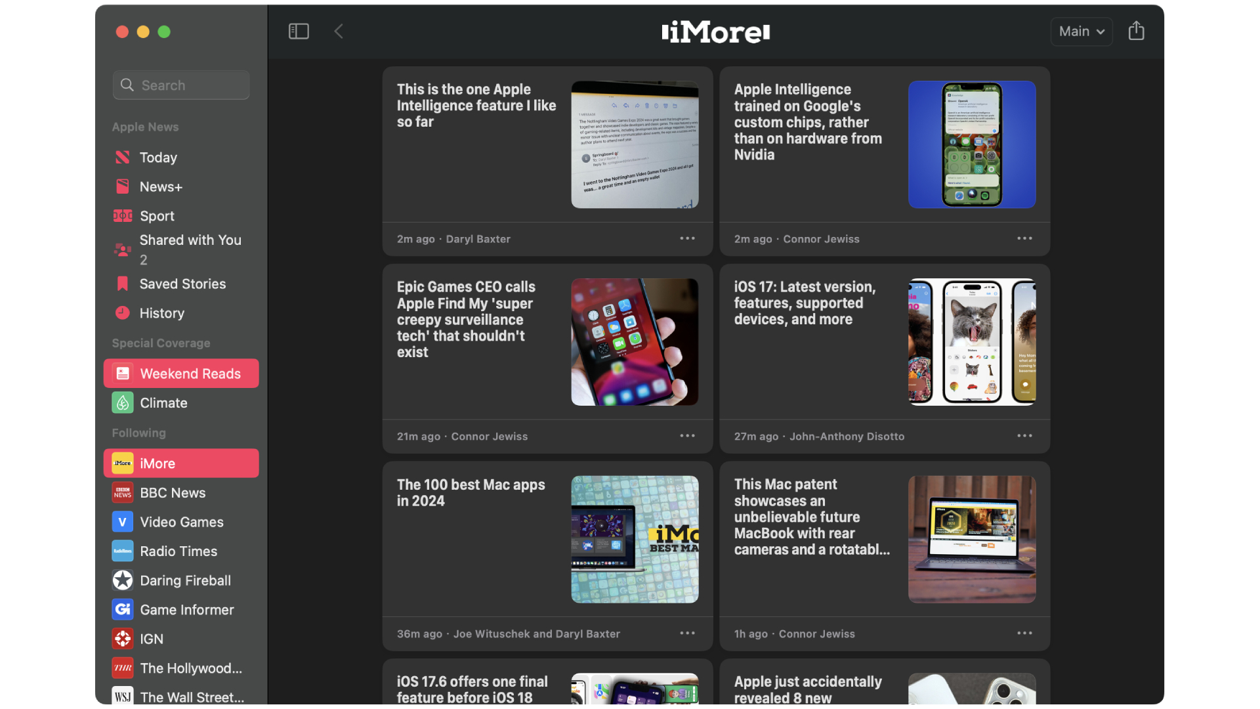Select the Climate special coverage

[163, 403]
